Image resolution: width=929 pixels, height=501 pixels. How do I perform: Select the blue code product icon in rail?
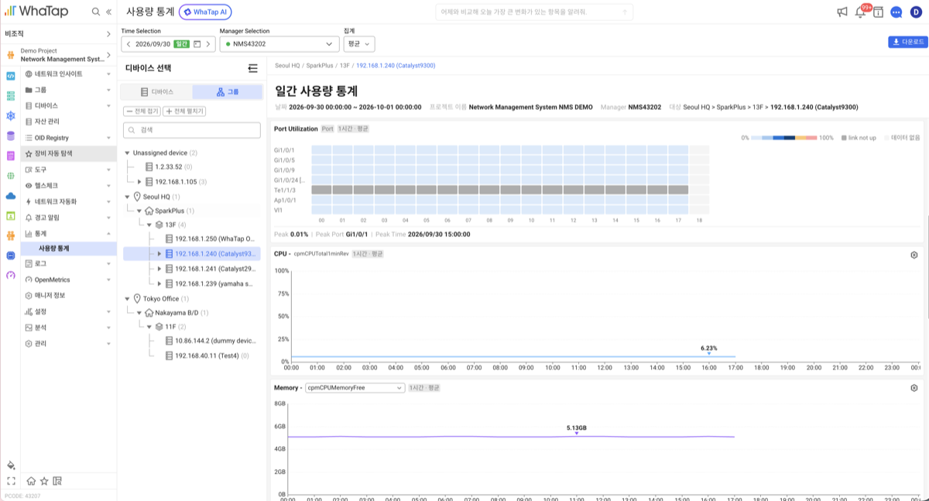coord(11,76)
